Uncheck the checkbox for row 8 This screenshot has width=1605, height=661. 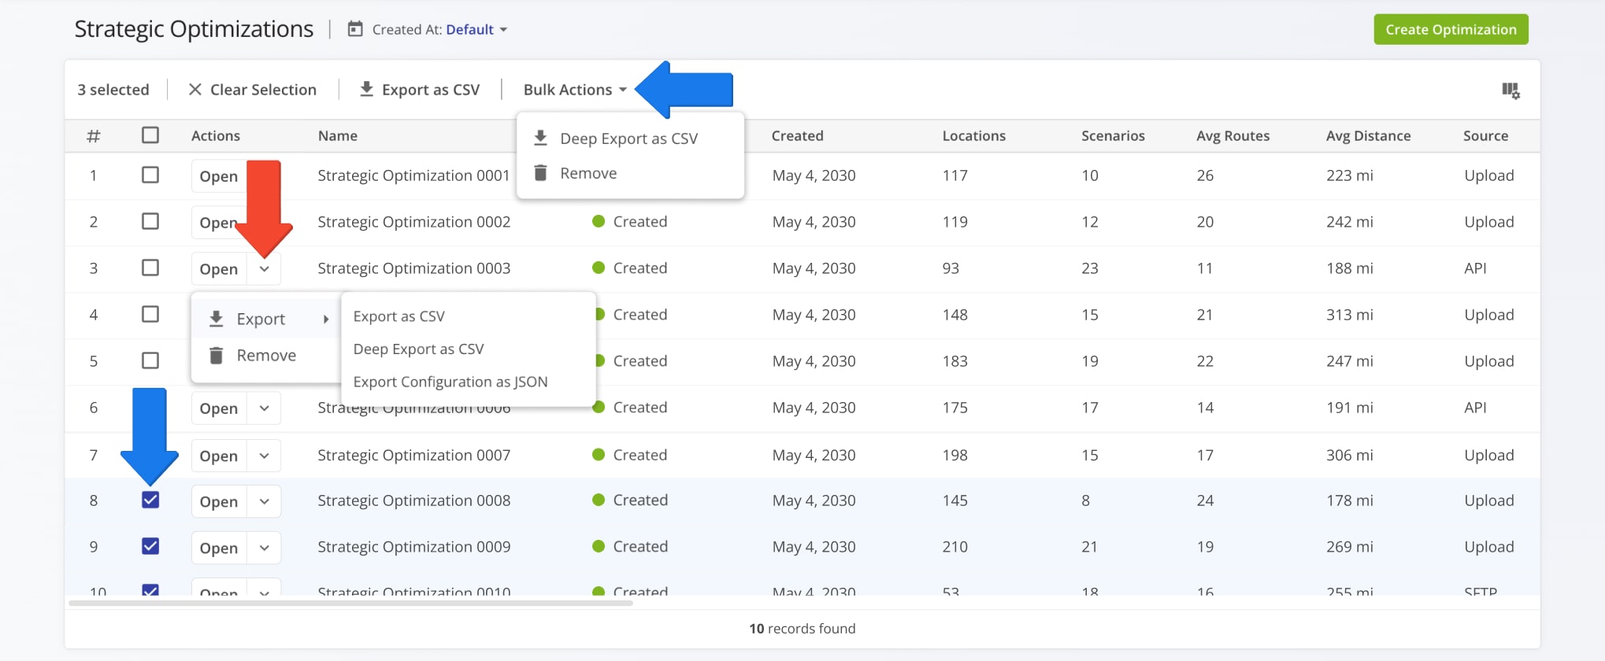click(150, 500)
